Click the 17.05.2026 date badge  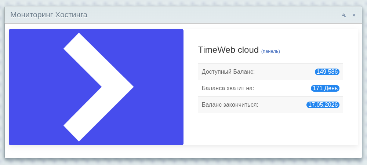pyautogui.click(x=323, y=105)
